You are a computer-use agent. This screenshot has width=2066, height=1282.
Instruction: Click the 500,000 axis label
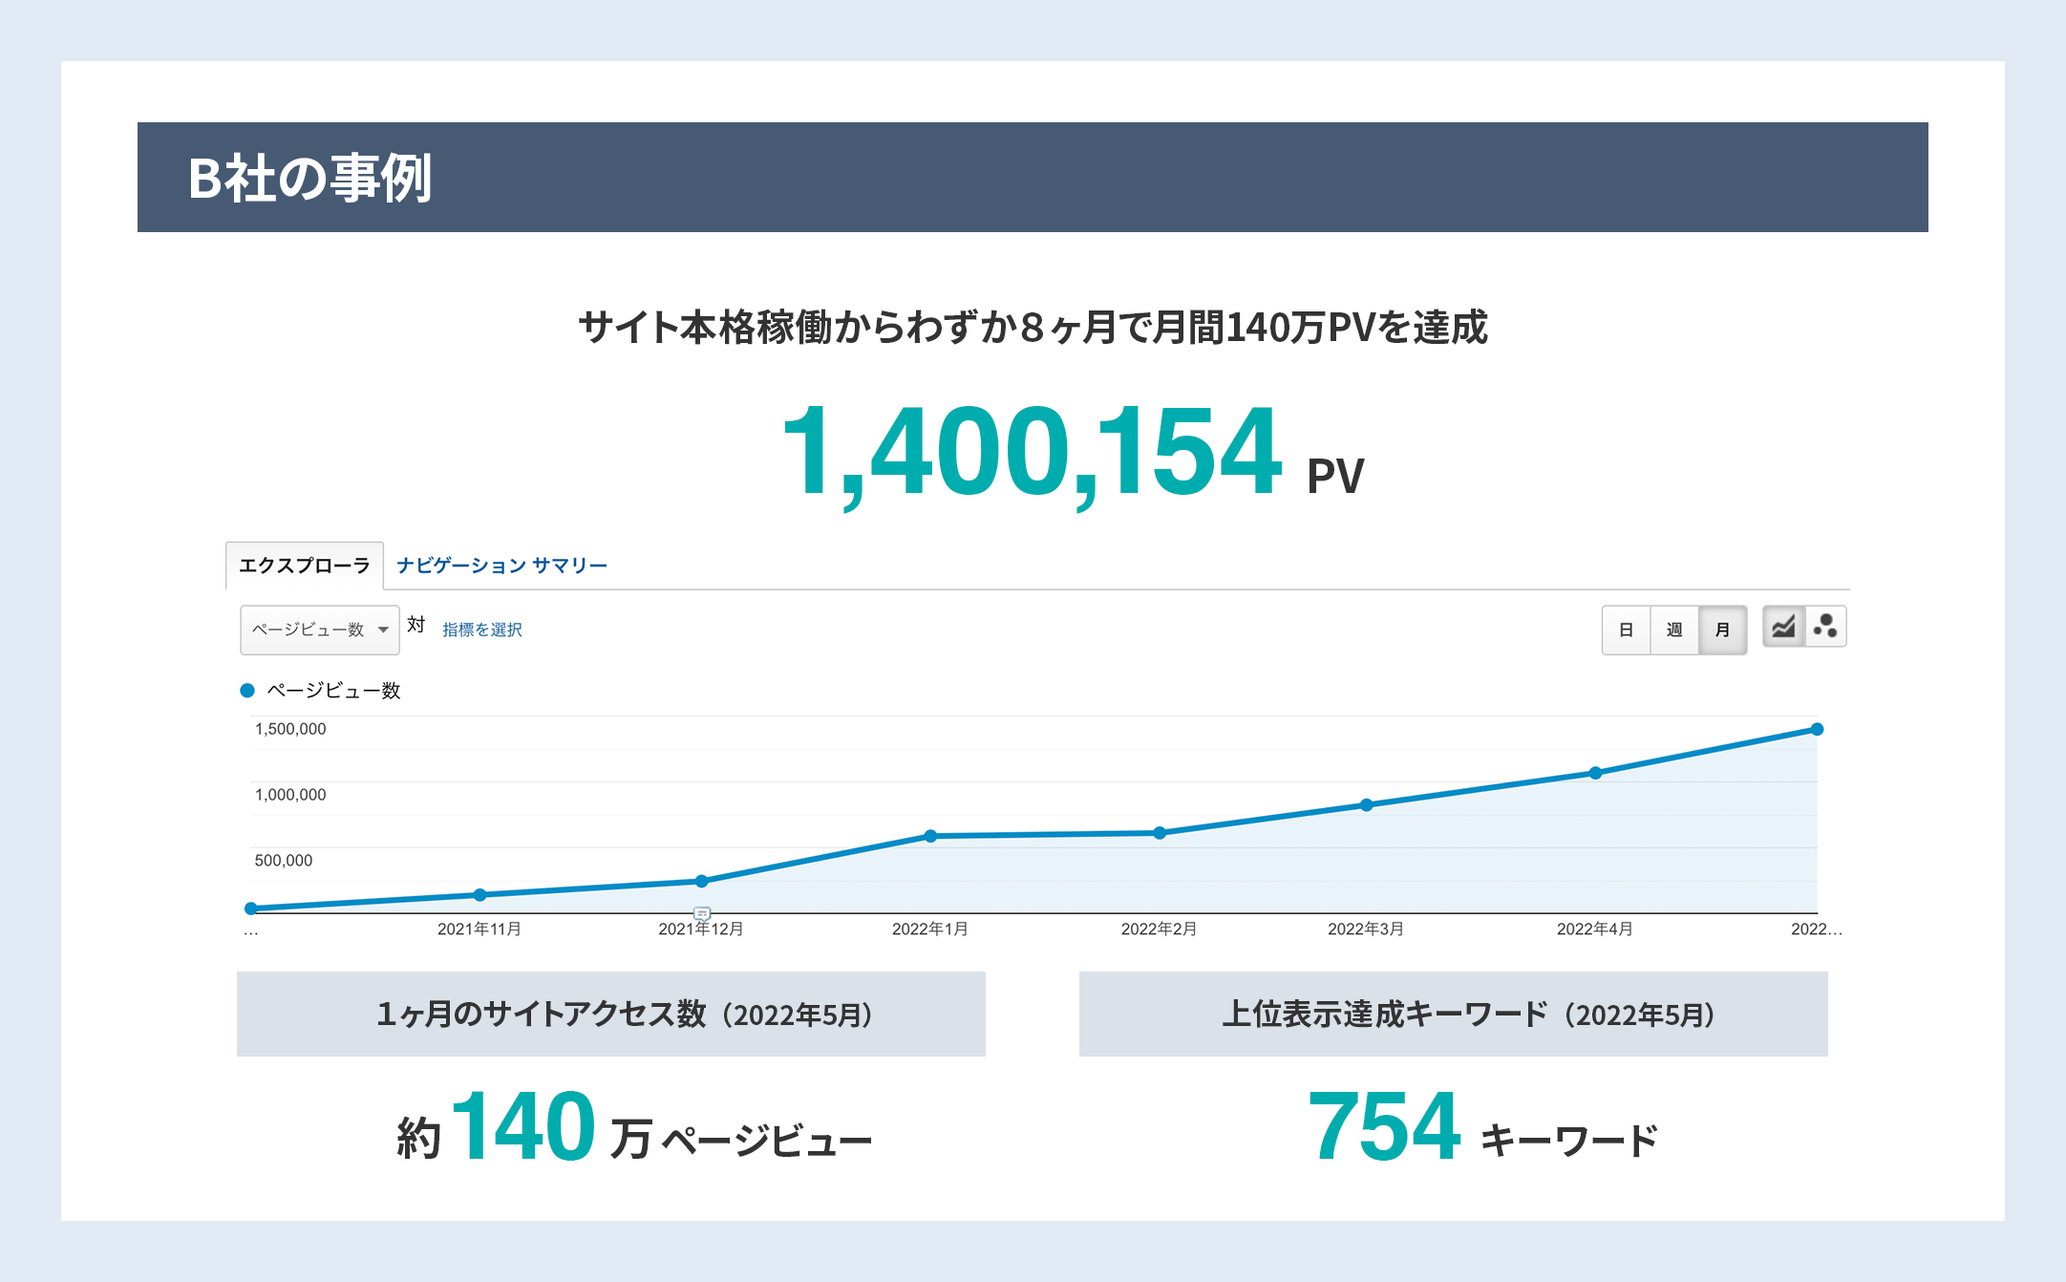click(284, 861)
